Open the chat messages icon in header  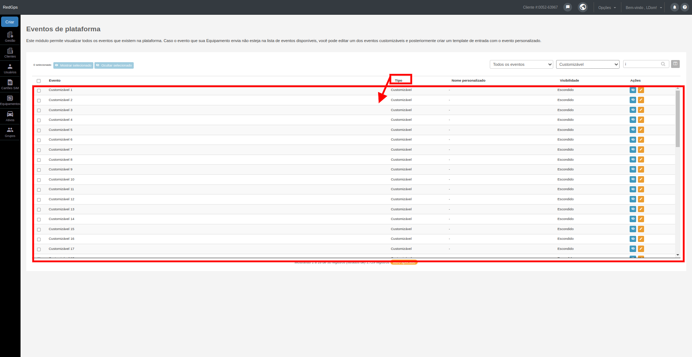(x=568, y=7)
